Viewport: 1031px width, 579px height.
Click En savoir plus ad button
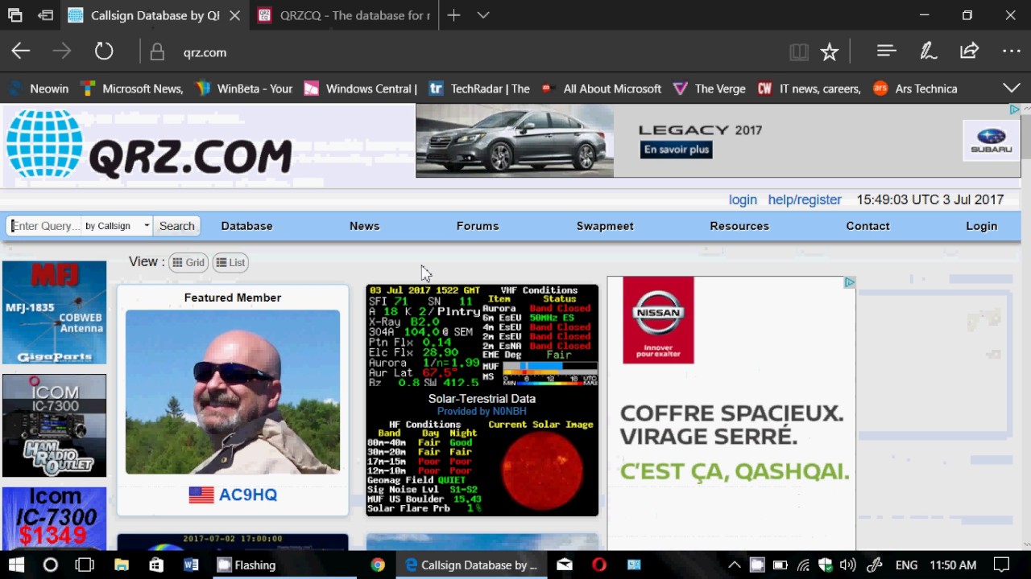click(x=677, y=150)
